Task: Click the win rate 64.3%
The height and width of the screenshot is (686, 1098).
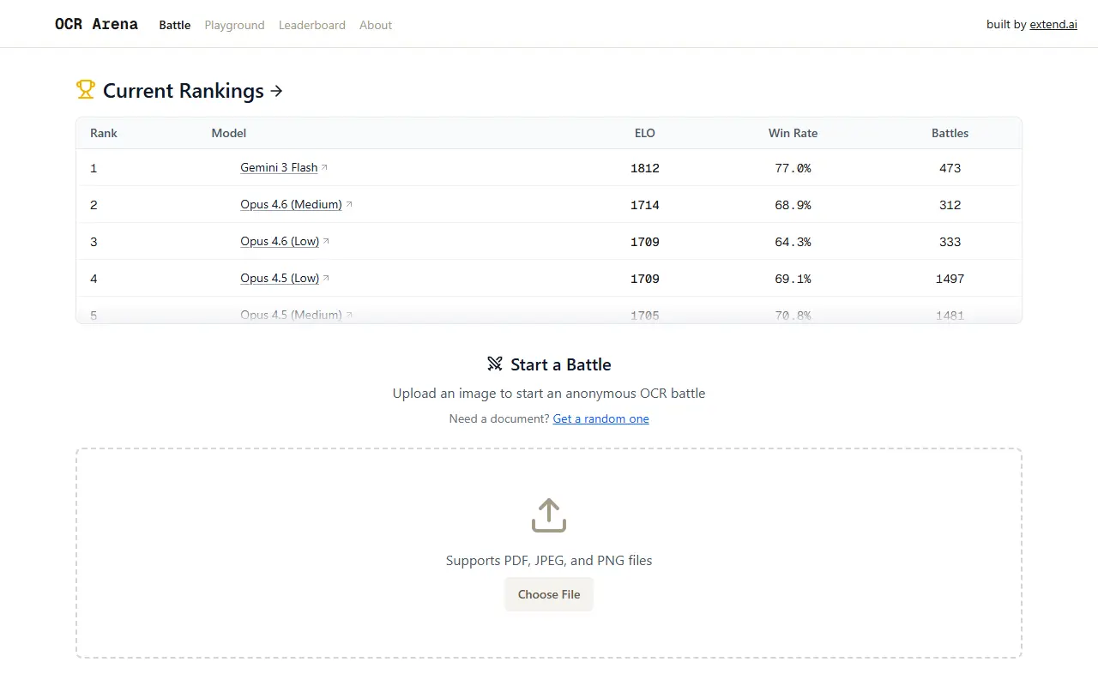Action: 793,242
